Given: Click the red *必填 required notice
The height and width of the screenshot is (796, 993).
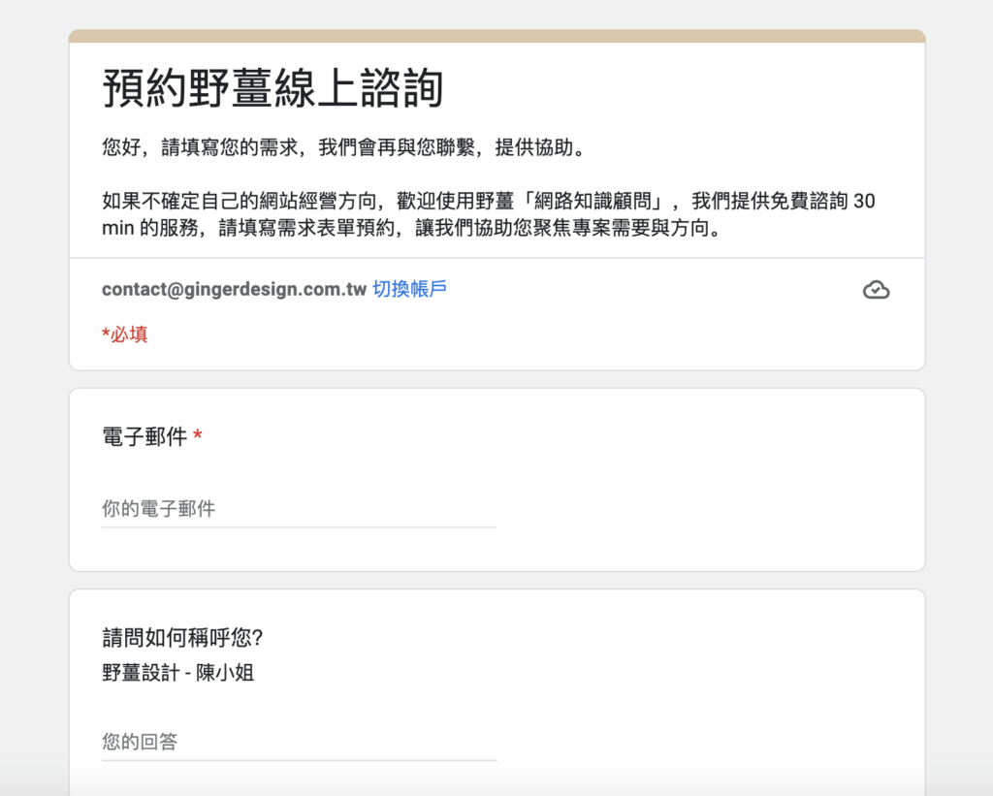Looking at the screenshot, I should (125, 334).
